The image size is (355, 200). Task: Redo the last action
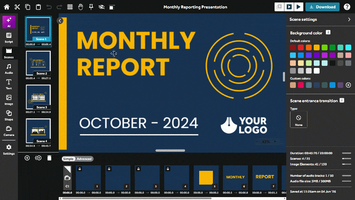[59, 7]
